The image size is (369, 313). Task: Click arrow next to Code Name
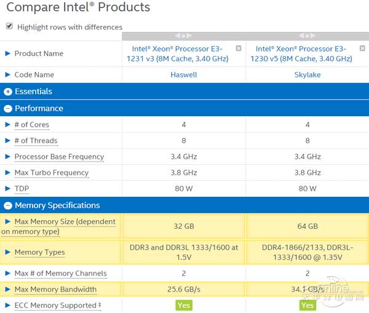[8, 74]
